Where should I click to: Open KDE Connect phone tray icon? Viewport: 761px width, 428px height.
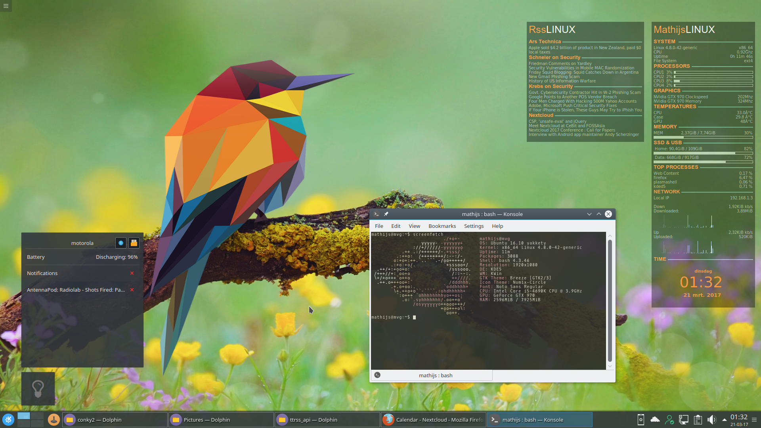click(641, 420)
